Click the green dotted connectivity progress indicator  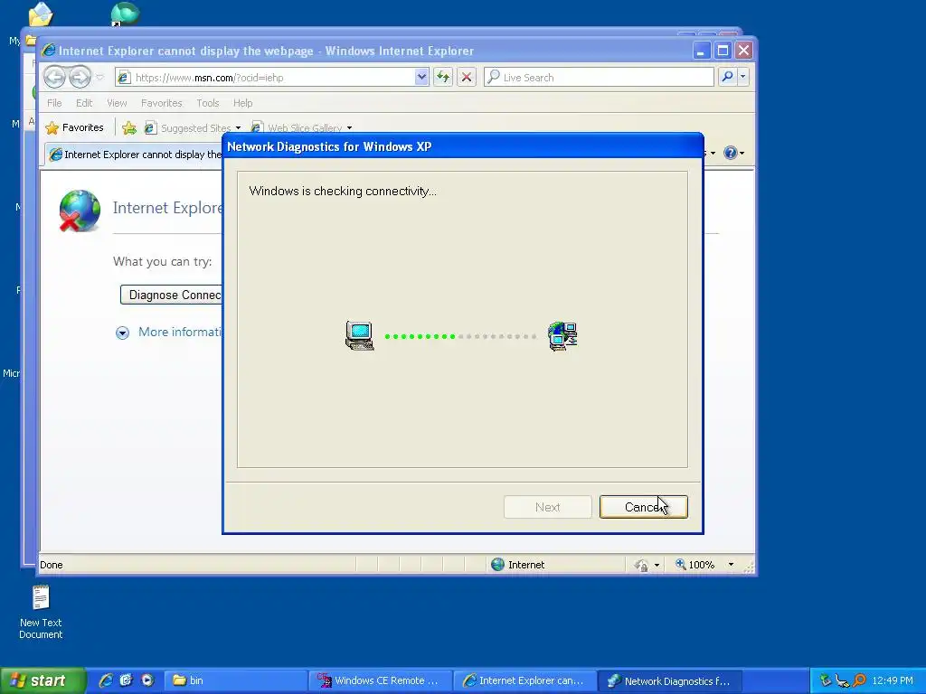(460, 336)
